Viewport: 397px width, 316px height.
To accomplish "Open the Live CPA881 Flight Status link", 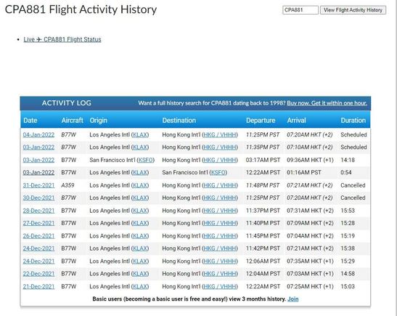I will [62, 39].
